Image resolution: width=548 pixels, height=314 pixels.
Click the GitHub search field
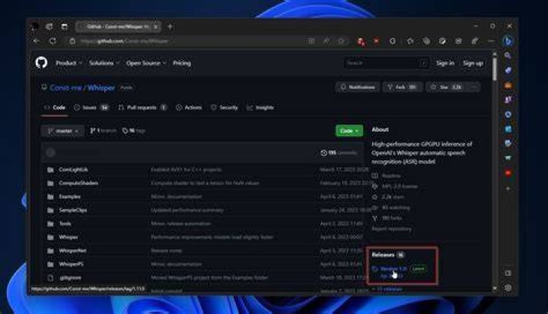point(386,63)
